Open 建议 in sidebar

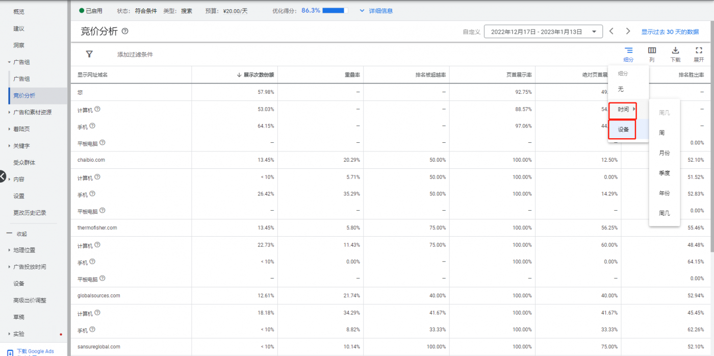[x=18, y=29]
